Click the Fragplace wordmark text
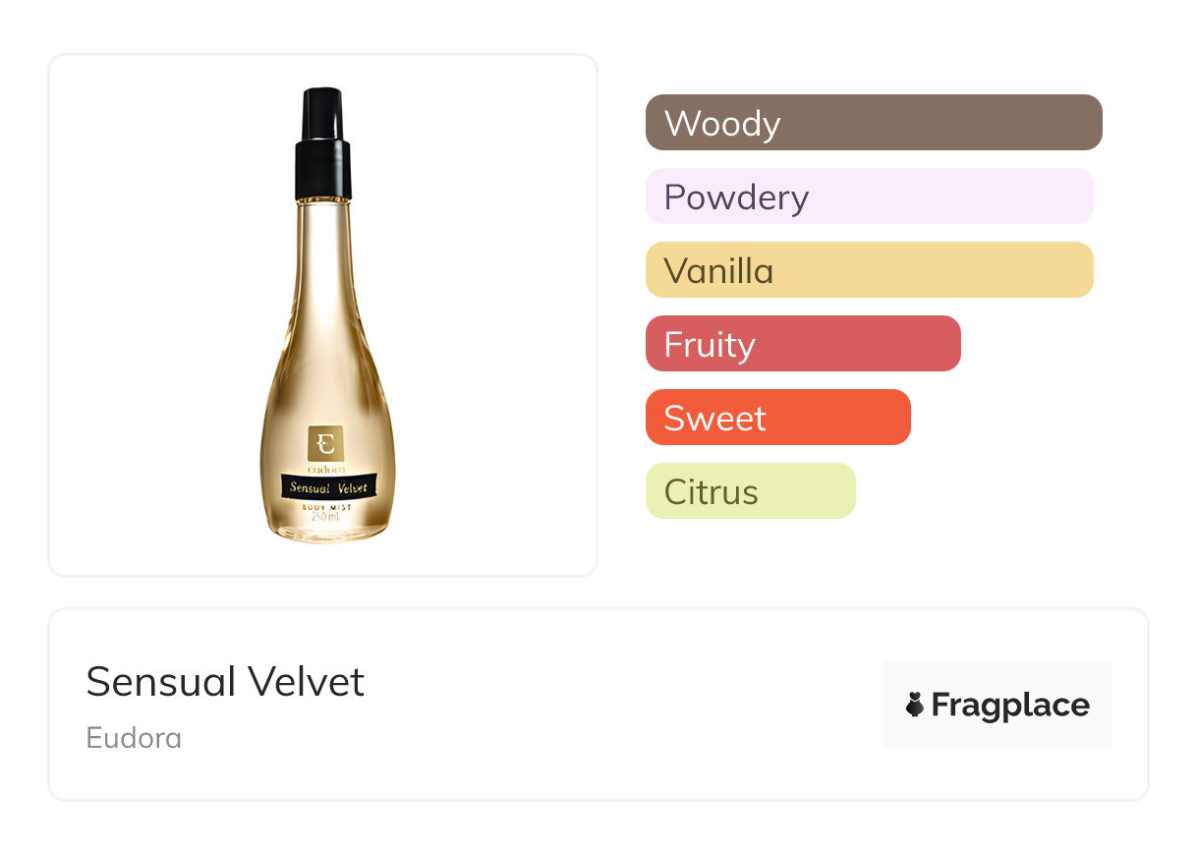 (1010, 705)
